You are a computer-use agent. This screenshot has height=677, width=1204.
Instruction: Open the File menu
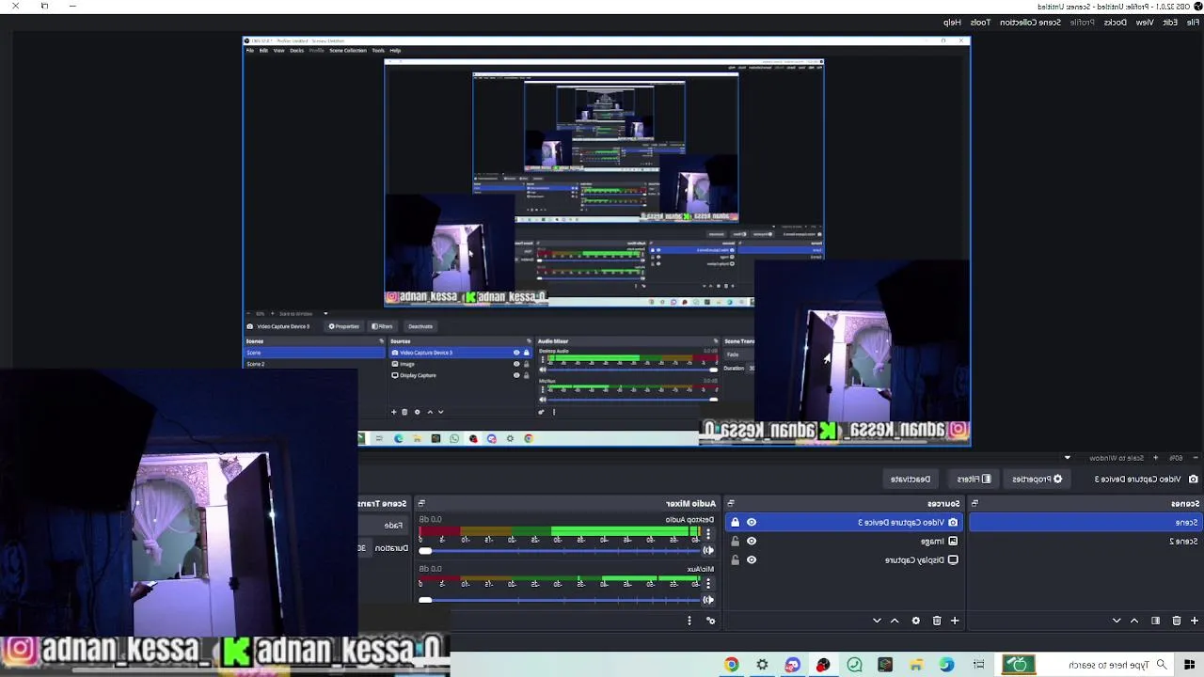1192,22
